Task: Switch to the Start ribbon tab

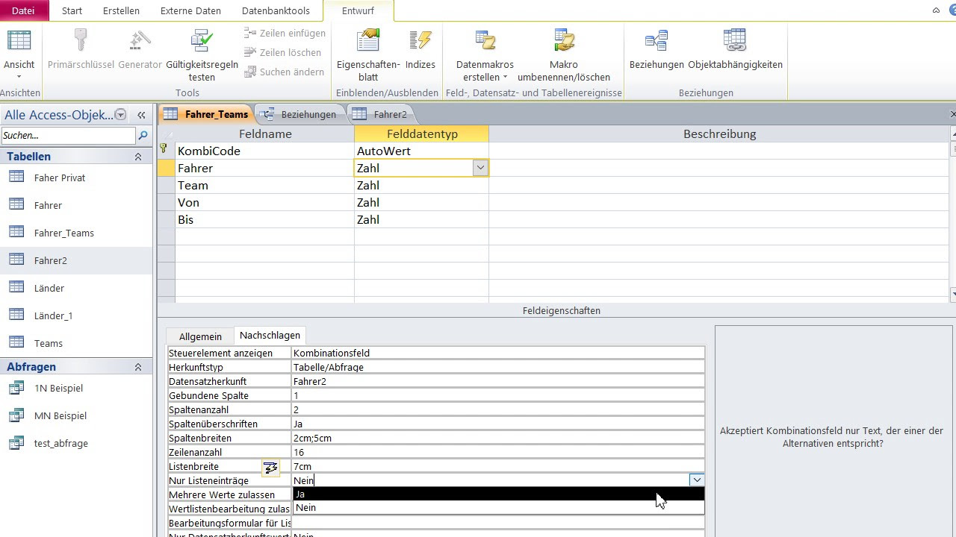Action: [72, 10]
